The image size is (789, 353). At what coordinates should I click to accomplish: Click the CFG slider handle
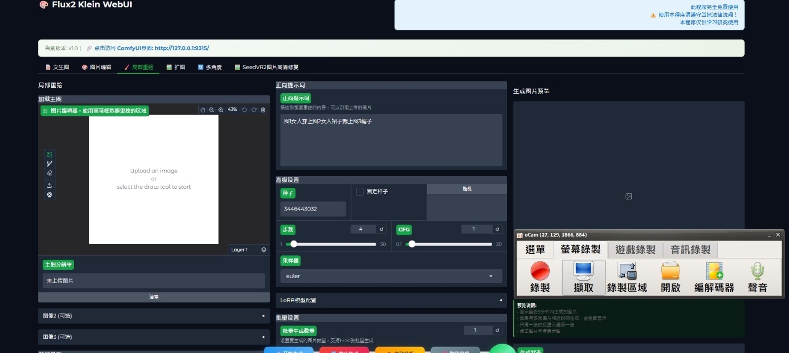coord(412,244)
